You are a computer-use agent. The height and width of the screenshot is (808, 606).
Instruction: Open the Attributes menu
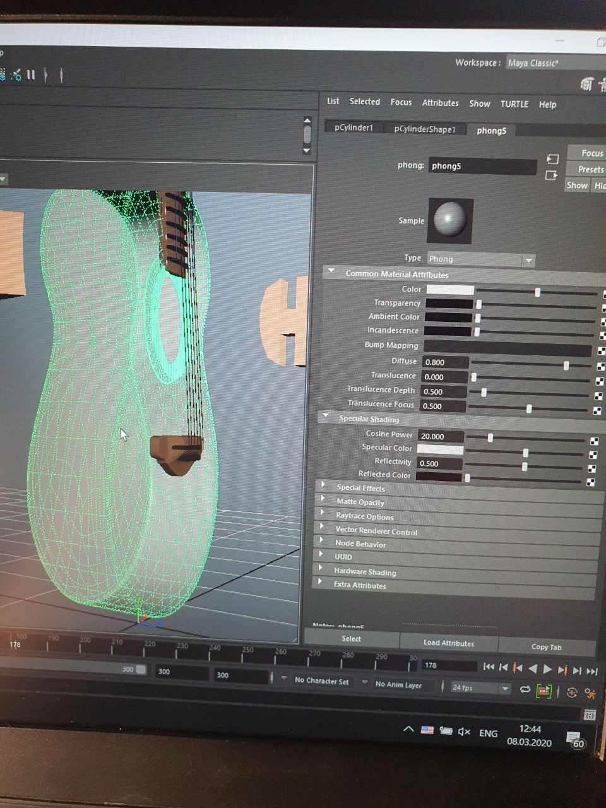[441, 103]
